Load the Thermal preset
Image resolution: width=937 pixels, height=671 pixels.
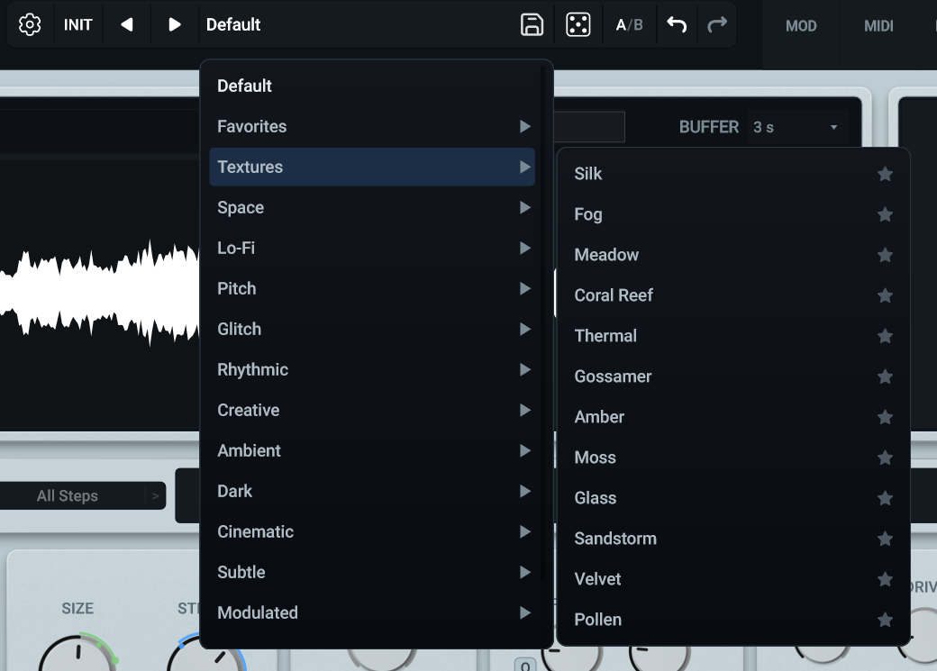coord(733,336)
